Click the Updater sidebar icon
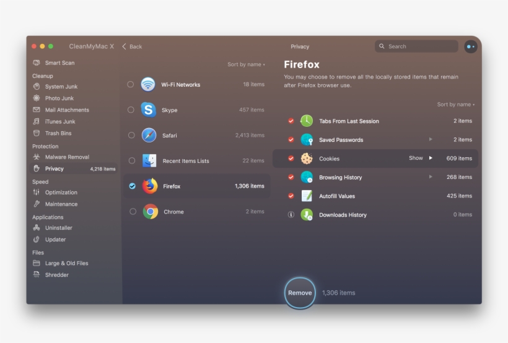 pos(37,240)
